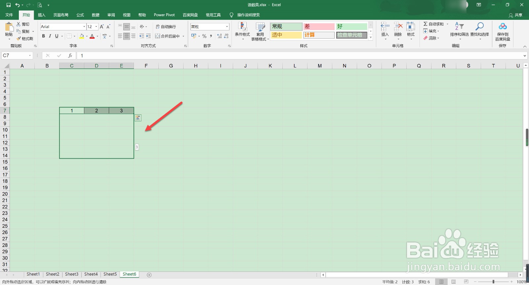Click the Paste clipboard icon
The width and height of the screenshot is (529, 285).
click(9, 27)
